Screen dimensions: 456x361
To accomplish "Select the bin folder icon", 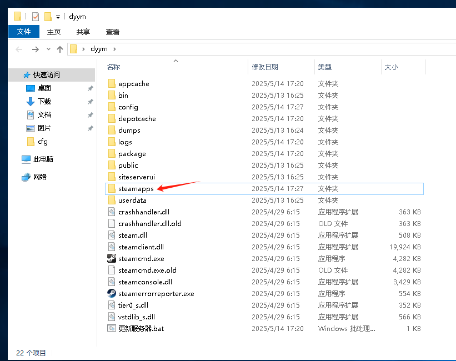I will (x=112, y=95).
